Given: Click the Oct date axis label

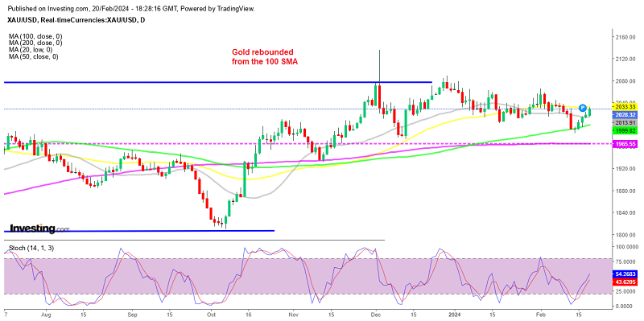Looking at the screenshot, I should (211, 315).
